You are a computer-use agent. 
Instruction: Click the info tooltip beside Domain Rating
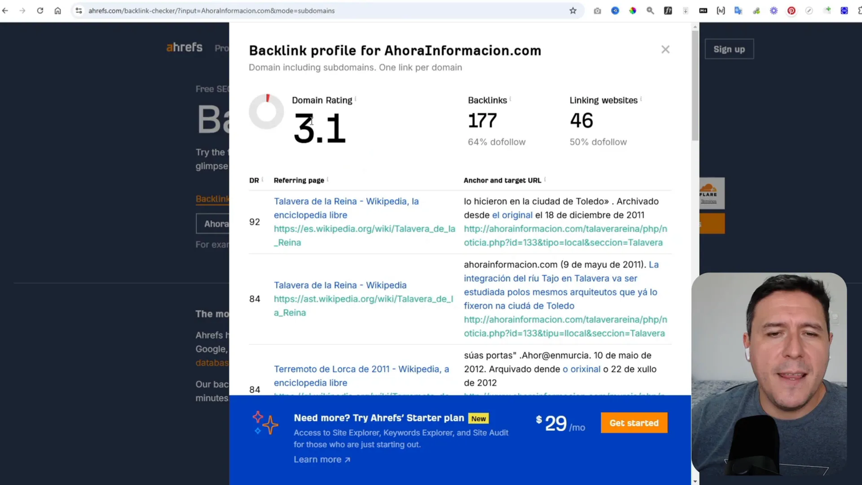pos(356,99)
